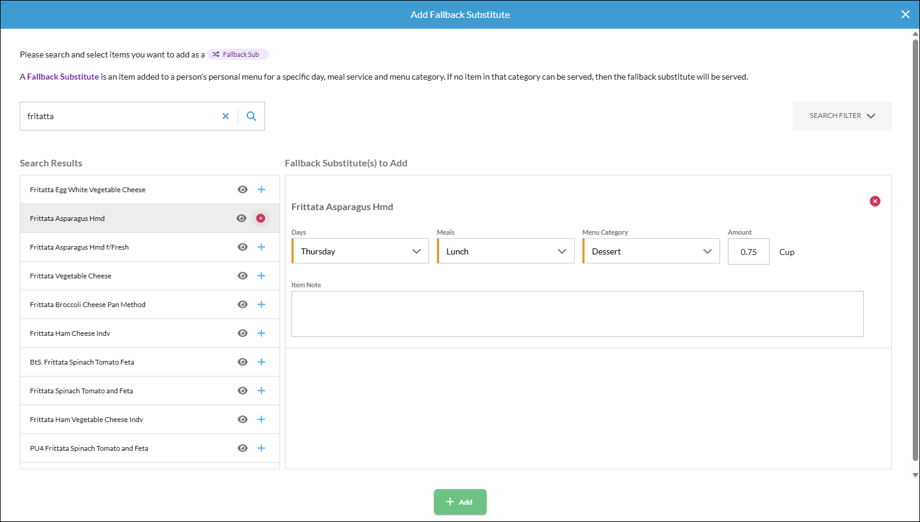View details of Frittata Broccoli Cheese Pan Method
This screenshot has height=522, width=920.
tap(242, 305)
